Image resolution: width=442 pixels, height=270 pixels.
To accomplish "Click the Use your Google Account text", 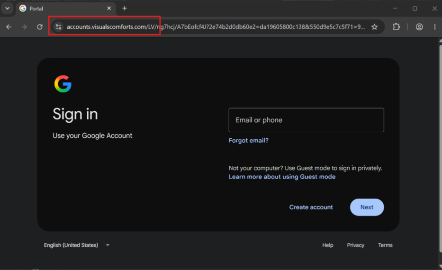I will point(92,135).
